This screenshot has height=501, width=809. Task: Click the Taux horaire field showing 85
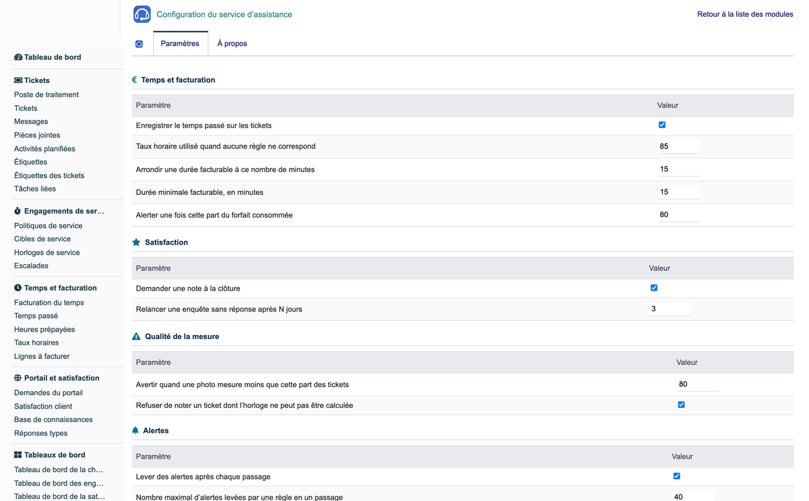(678, 146)
